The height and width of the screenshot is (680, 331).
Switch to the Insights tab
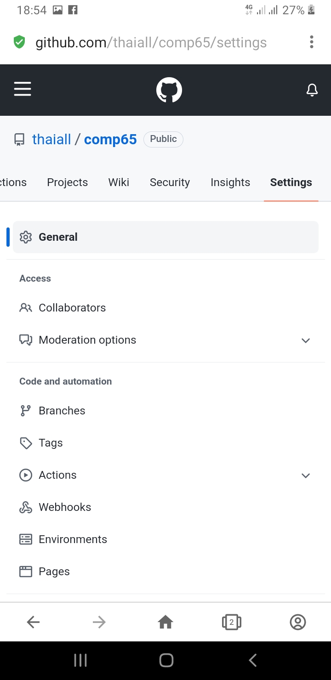click(x=230, y=182)
